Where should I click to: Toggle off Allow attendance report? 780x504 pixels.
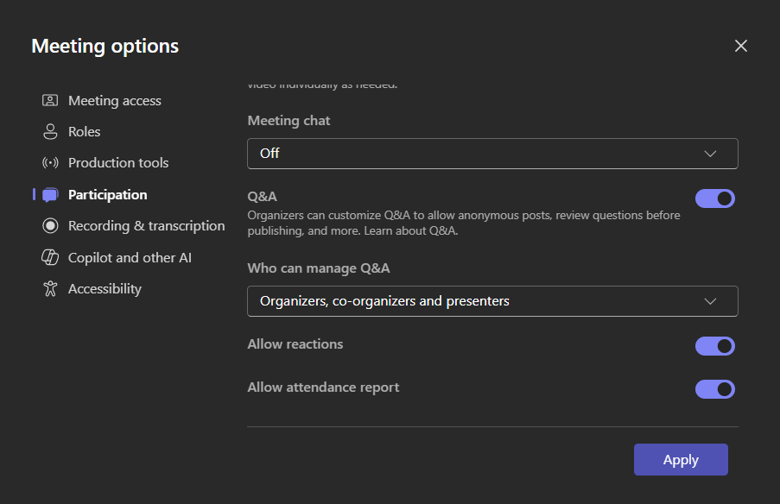click(714, 389)
